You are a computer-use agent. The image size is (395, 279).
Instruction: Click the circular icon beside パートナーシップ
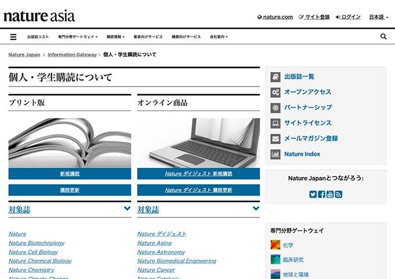pyautogui.click(x=275, y=108)
